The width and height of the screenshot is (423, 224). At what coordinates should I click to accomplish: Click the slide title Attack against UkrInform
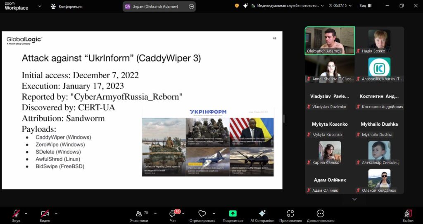(111, 58)
